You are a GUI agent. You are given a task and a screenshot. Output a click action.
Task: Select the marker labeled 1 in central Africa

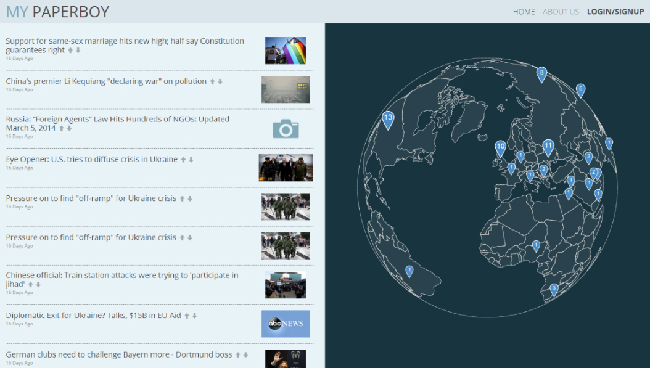pyautogui.click(x=536, y=246)
